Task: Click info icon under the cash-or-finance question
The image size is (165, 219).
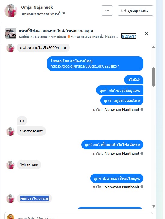Action: pyautogui.click(x=142, y=153)
